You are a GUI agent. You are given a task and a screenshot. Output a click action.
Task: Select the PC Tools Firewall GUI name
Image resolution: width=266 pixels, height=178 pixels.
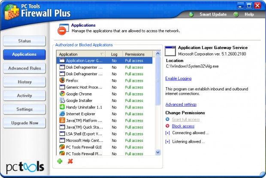click(x=84, y=147)
